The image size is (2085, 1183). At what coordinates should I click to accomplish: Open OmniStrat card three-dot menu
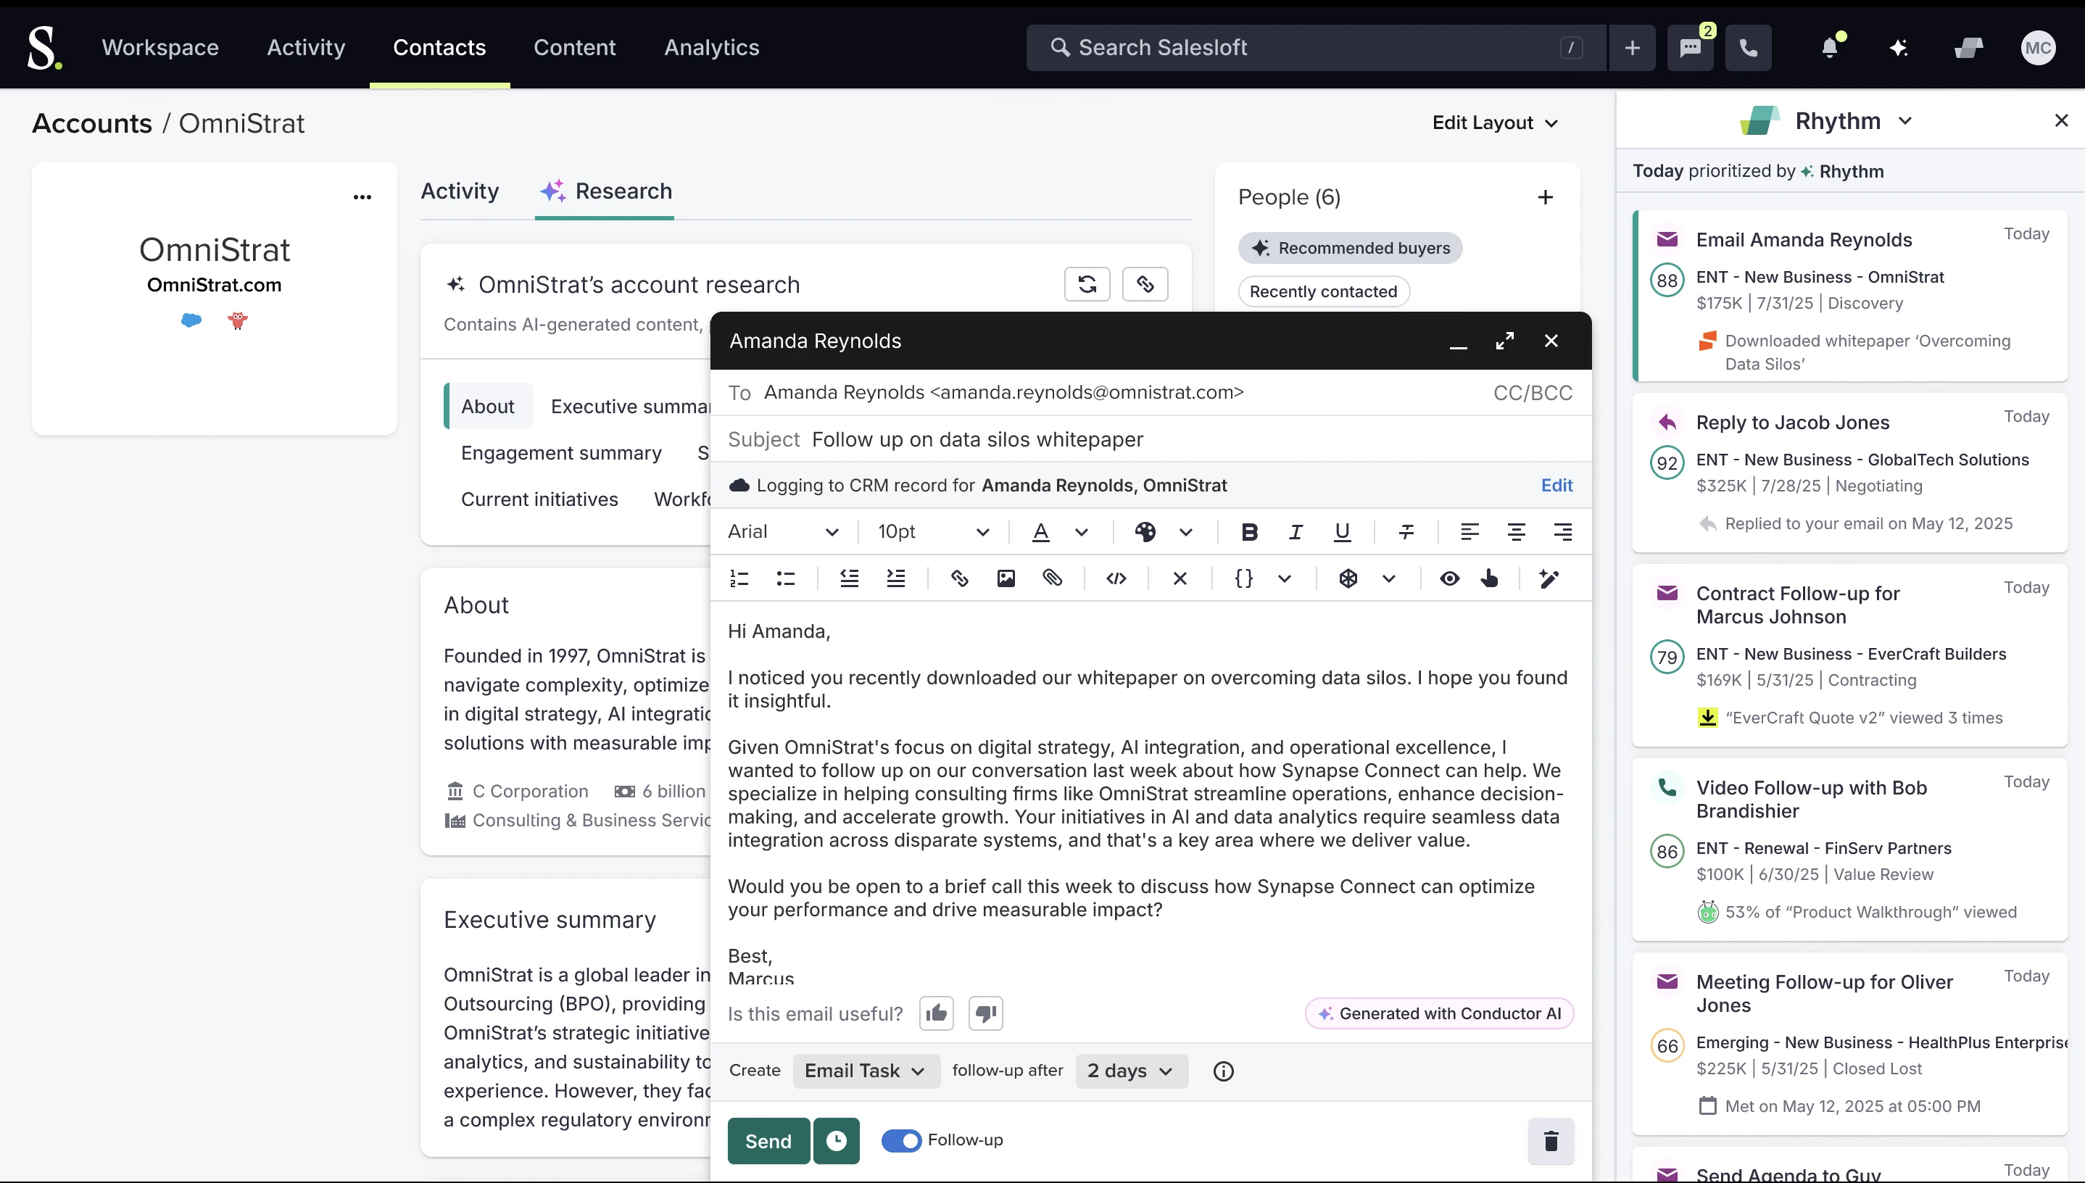tap(362, 196)
